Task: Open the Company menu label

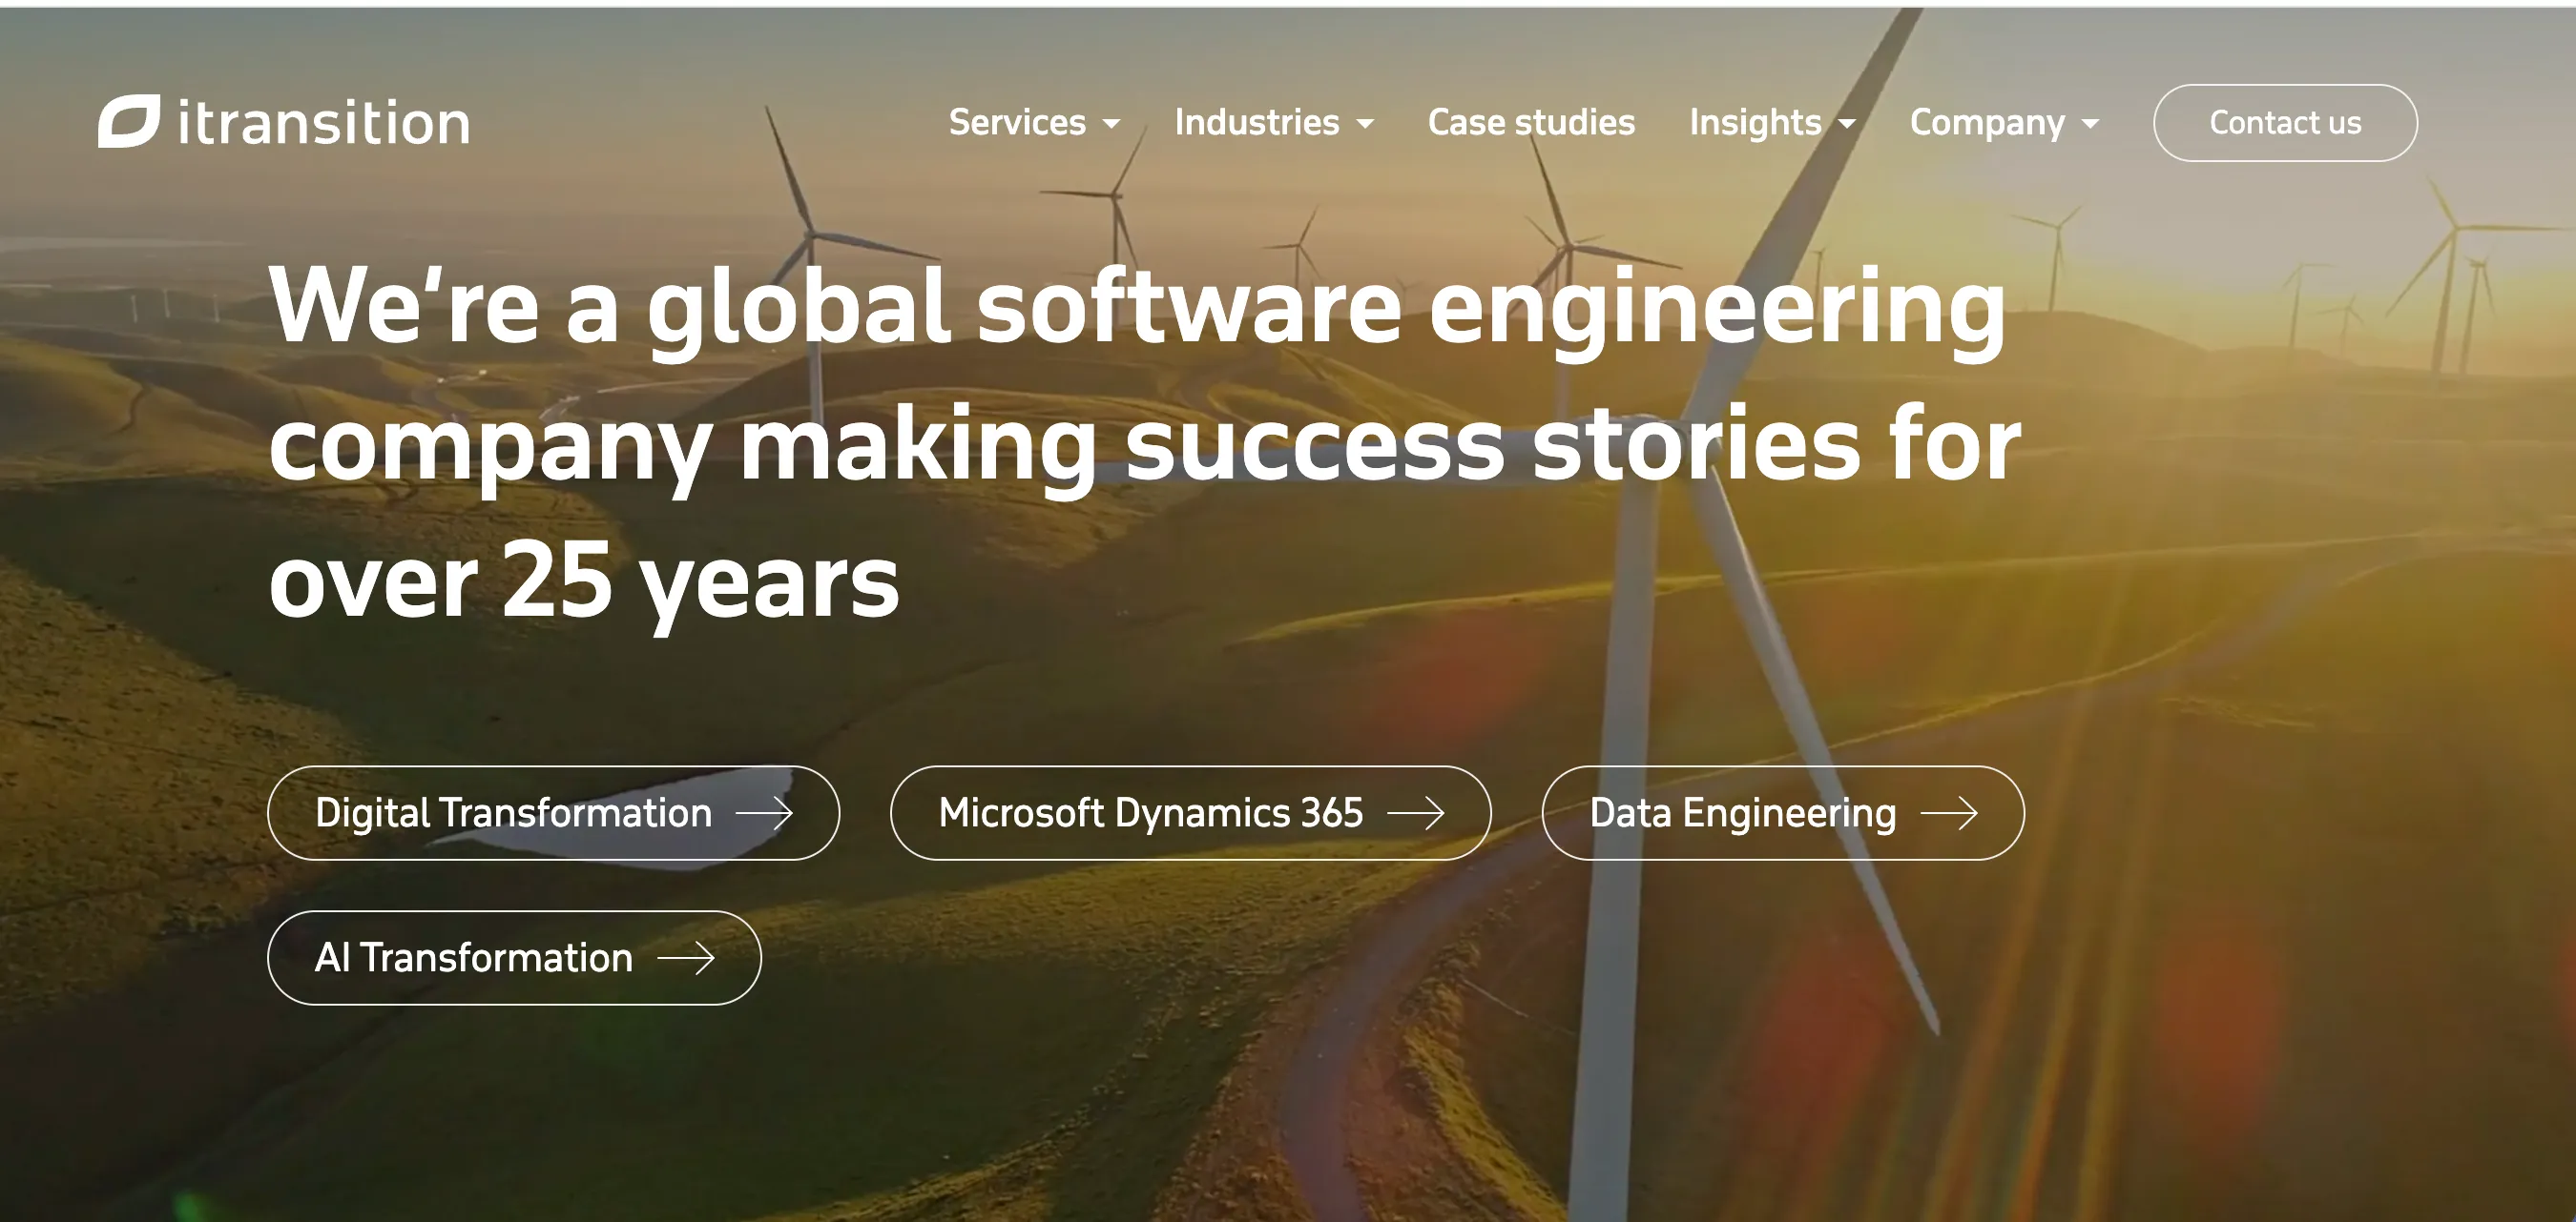Action: click(1987, 123)
